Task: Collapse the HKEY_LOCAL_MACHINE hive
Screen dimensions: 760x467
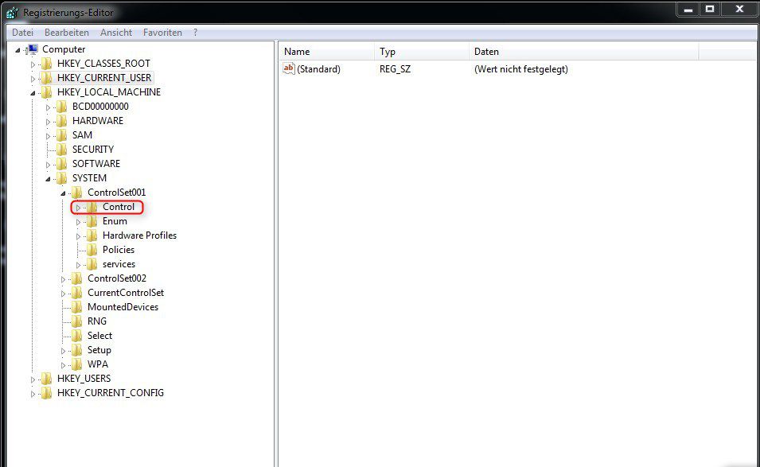Action: [x=33, y=92]
